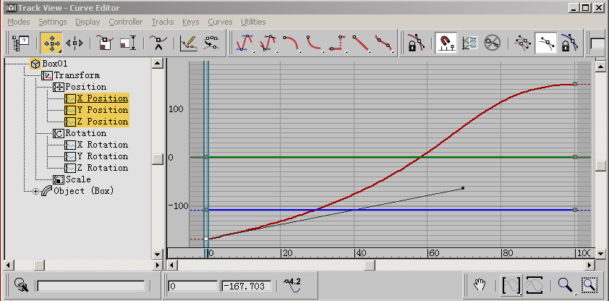This screenshot has width=609, height=301.
Task: Click the Pan hand tool
Action: 479,285
